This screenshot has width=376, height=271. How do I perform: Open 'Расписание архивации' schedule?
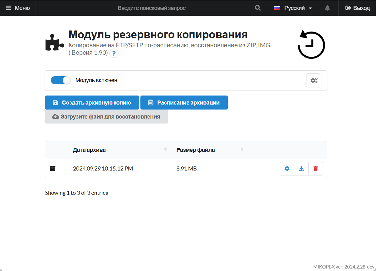click(x=184, y=103)
